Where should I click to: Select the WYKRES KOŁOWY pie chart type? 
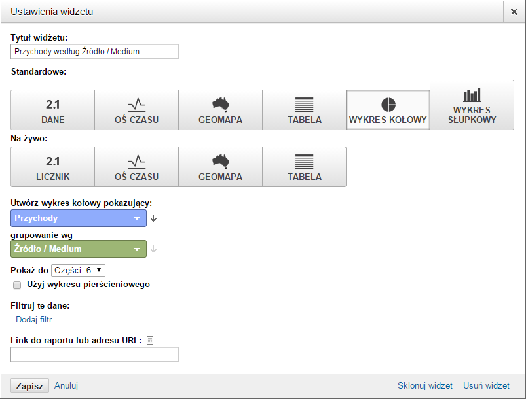click(x=388, y=110)
